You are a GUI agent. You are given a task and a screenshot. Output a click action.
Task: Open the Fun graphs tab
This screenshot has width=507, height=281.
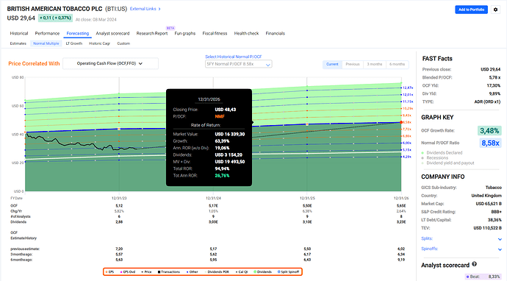[185, 33]
